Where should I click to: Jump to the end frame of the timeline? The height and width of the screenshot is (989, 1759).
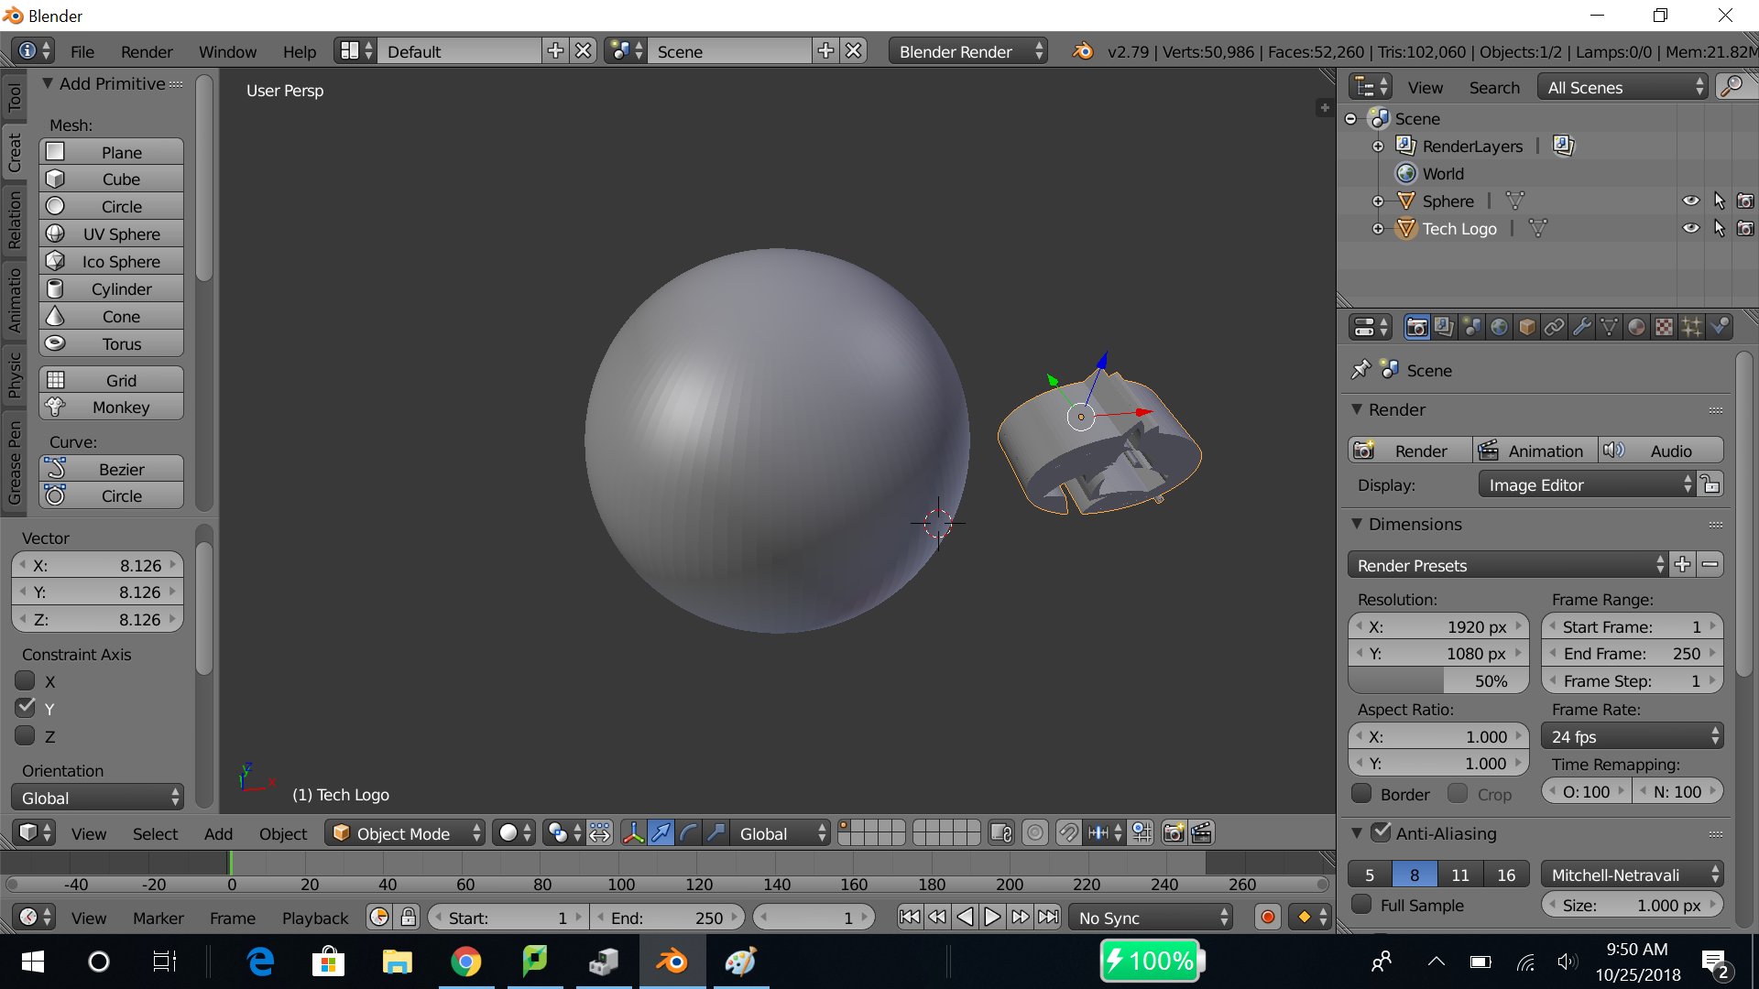click(1048, 917)
